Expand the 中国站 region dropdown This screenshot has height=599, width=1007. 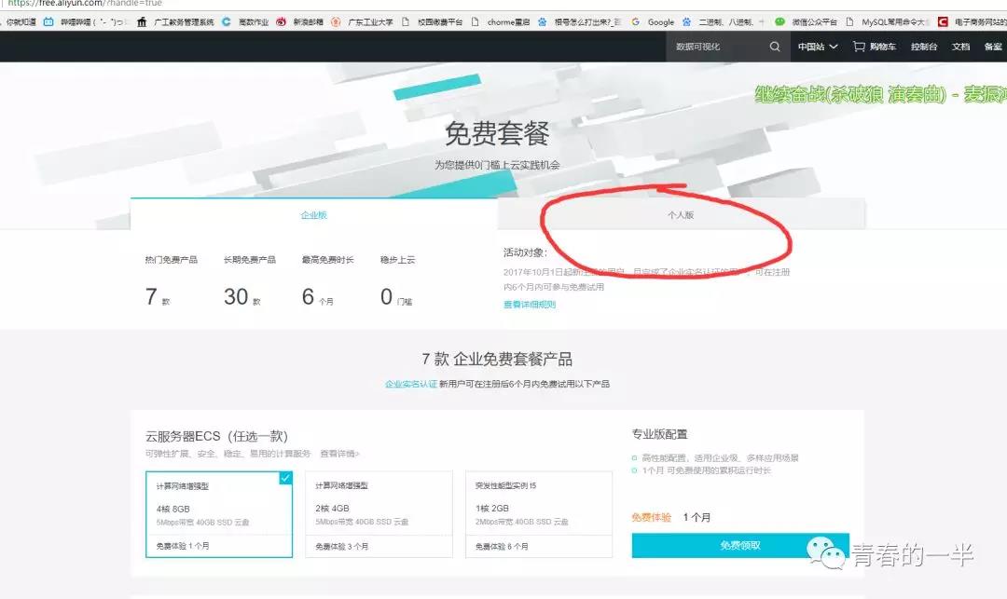818,47
